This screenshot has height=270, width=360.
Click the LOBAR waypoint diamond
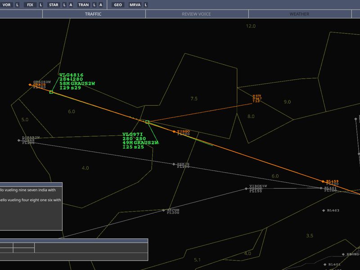tap(19, 140)
